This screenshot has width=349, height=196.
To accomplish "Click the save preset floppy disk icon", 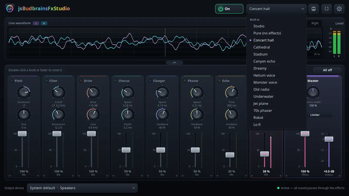I will [x=314, y=9].
